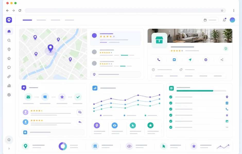The height and width of the screenshot is (154, 242).
Task: Click the purple sparkline in bottom row
Action: pyautogui.click(x=223, y=147)
